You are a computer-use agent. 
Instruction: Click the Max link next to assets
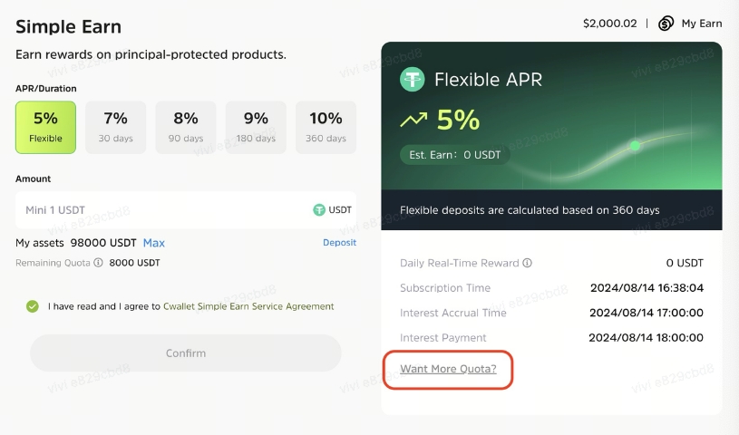coord(154,243)
